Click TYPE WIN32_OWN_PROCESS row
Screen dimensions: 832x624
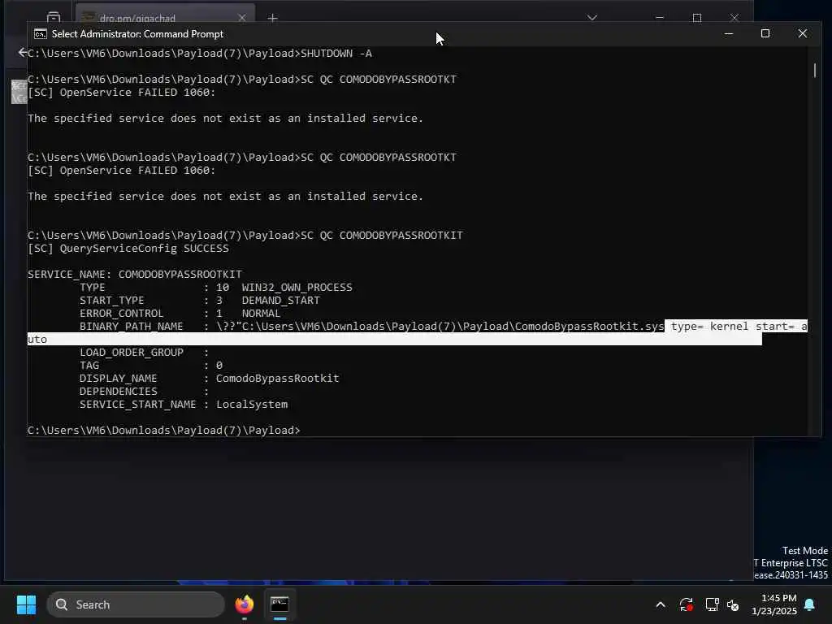click(216, 288)
